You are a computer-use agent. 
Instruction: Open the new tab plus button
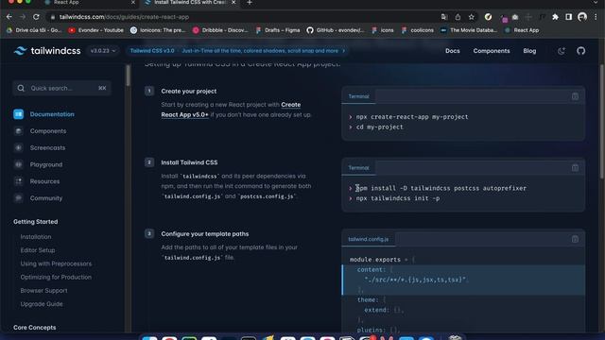click(x=250, y=3)
